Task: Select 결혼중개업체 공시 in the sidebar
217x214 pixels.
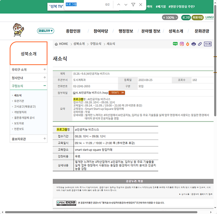Action: (x=24, y=118)
